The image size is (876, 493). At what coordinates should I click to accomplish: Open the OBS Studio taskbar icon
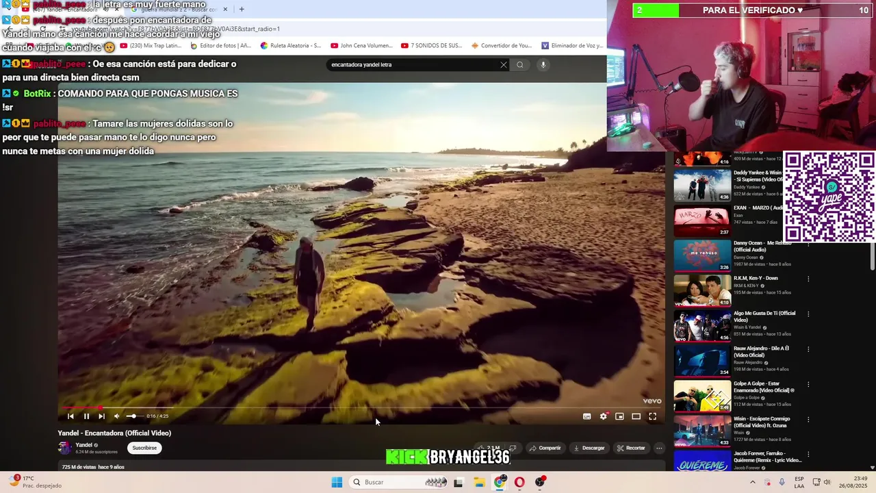[x=540, y=482]
